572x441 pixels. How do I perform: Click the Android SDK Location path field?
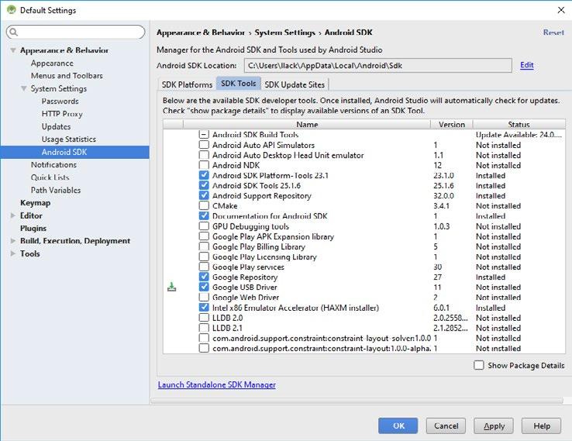point(378,66)
